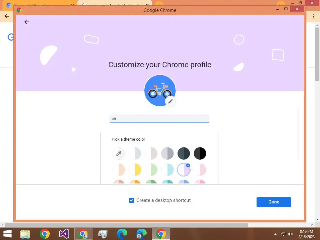320x240 pixels.
Task: Close the Google Chrome profile dialog
Action: [297, 9]
